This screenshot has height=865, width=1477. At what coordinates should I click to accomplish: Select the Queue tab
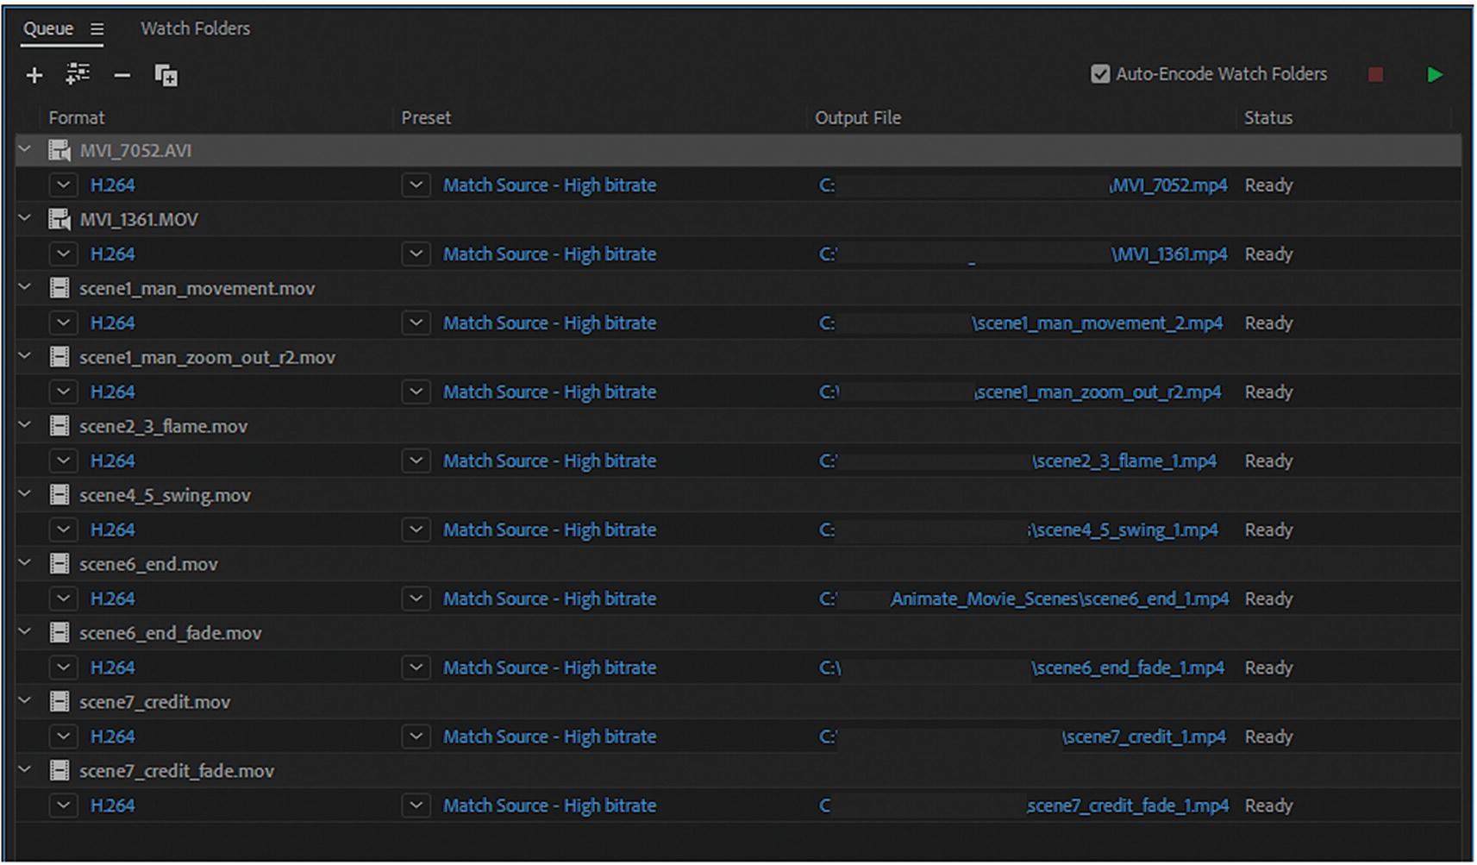[48, 28]
